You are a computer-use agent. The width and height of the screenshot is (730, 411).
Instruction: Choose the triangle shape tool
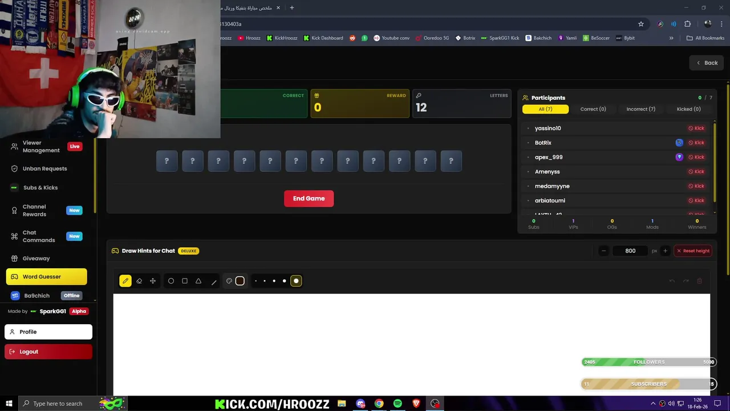point(198,281)
